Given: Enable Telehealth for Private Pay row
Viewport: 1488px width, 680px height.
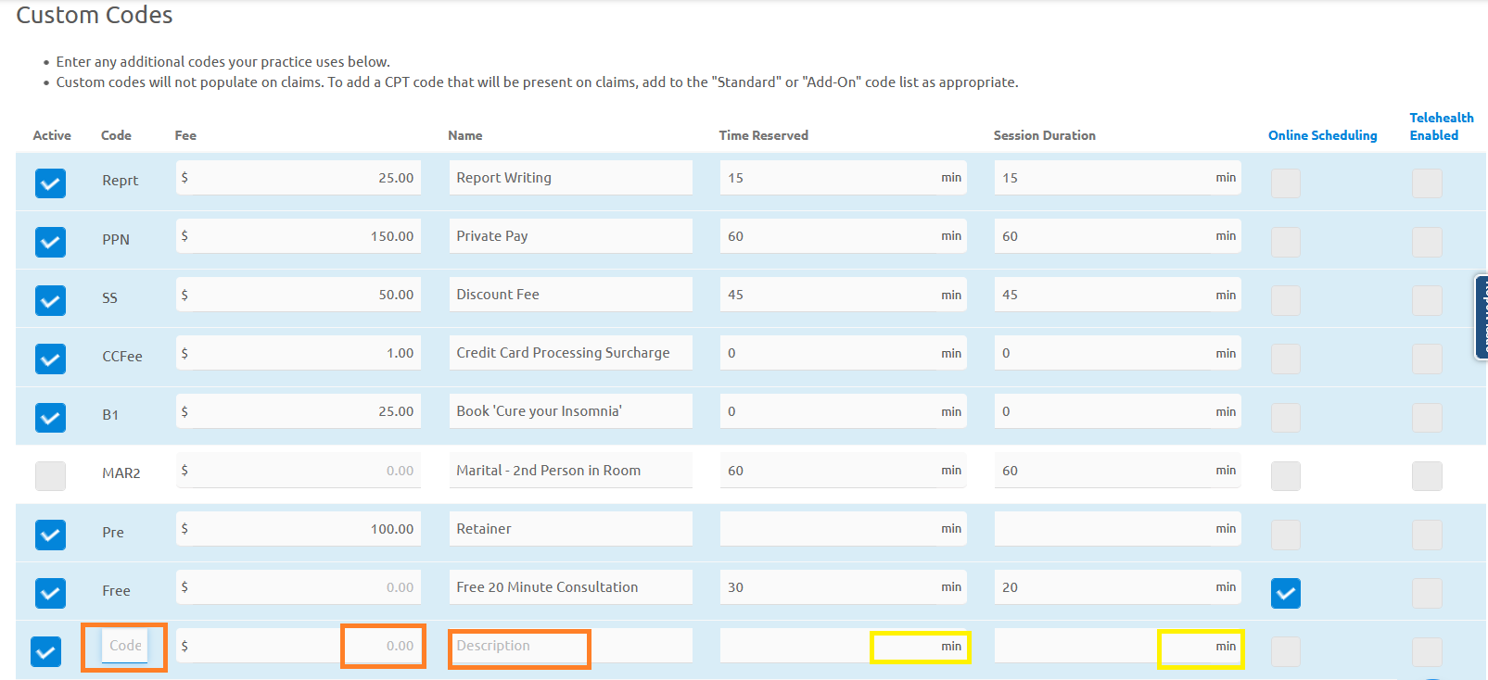Looking at the screenshot, I should tap(1427, 242).
